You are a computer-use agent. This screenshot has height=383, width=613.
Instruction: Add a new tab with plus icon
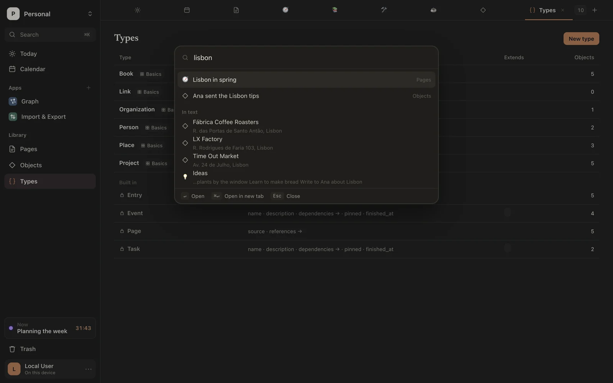click(x=595, y=10)
